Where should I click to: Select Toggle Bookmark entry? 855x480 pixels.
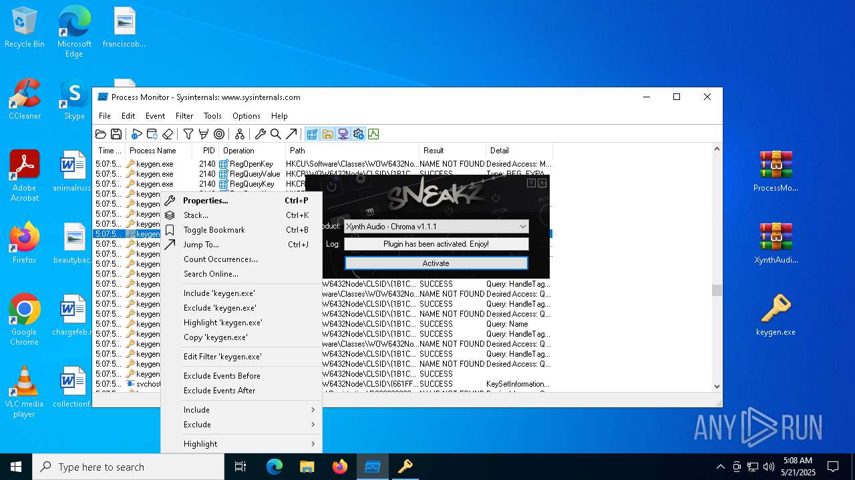pos(241,230)
